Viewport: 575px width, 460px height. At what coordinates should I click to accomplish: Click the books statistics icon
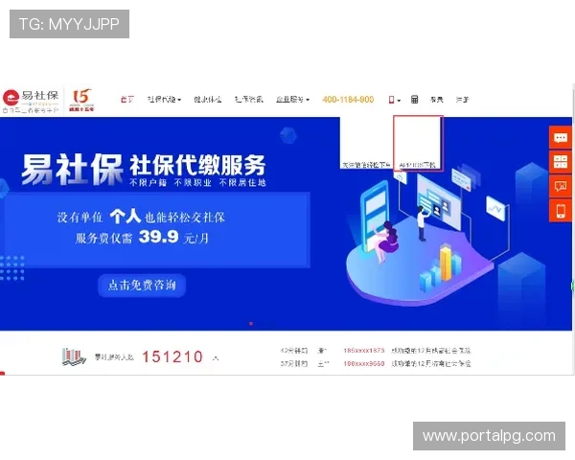[74, 356]
